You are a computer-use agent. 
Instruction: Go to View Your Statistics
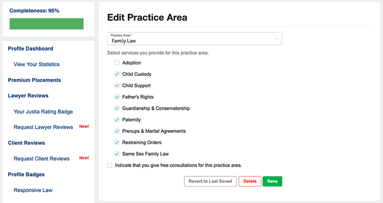[36, 64]
